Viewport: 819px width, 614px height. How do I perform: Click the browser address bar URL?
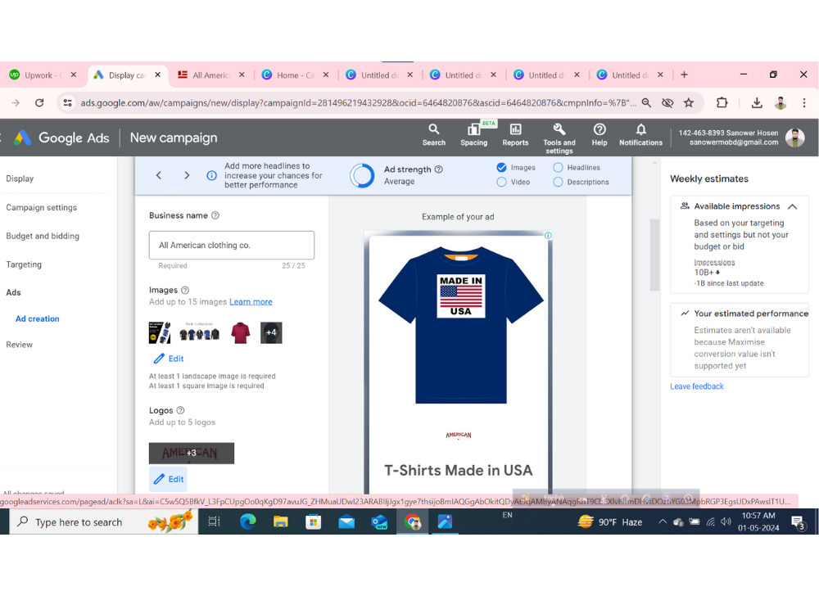coord(359,103)
